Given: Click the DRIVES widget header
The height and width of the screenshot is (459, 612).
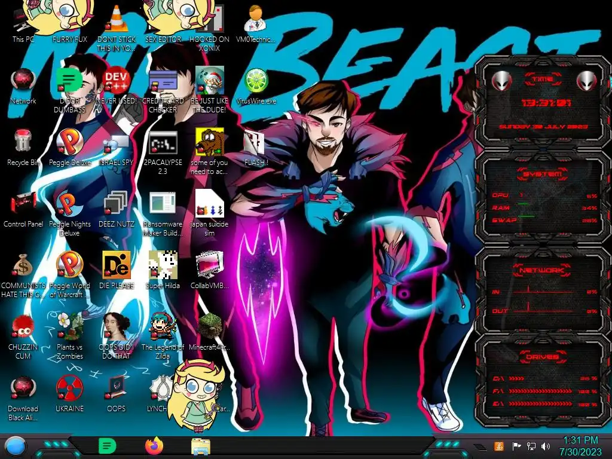Looking at the screenshot, I should (543, 357).
